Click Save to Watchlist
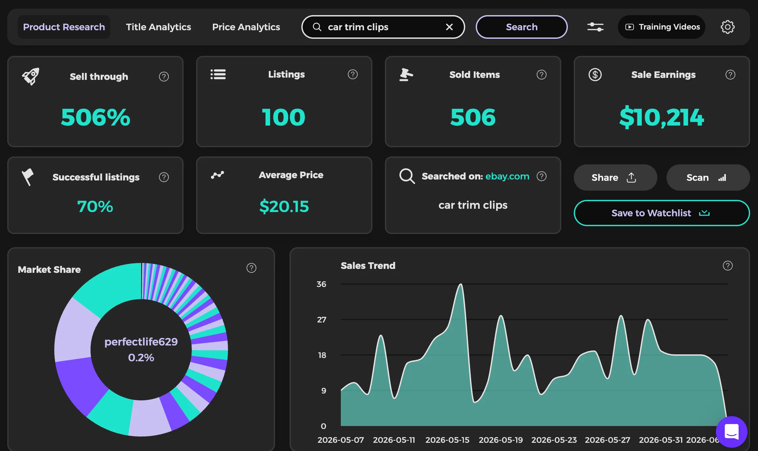 [x=662, y=213]
